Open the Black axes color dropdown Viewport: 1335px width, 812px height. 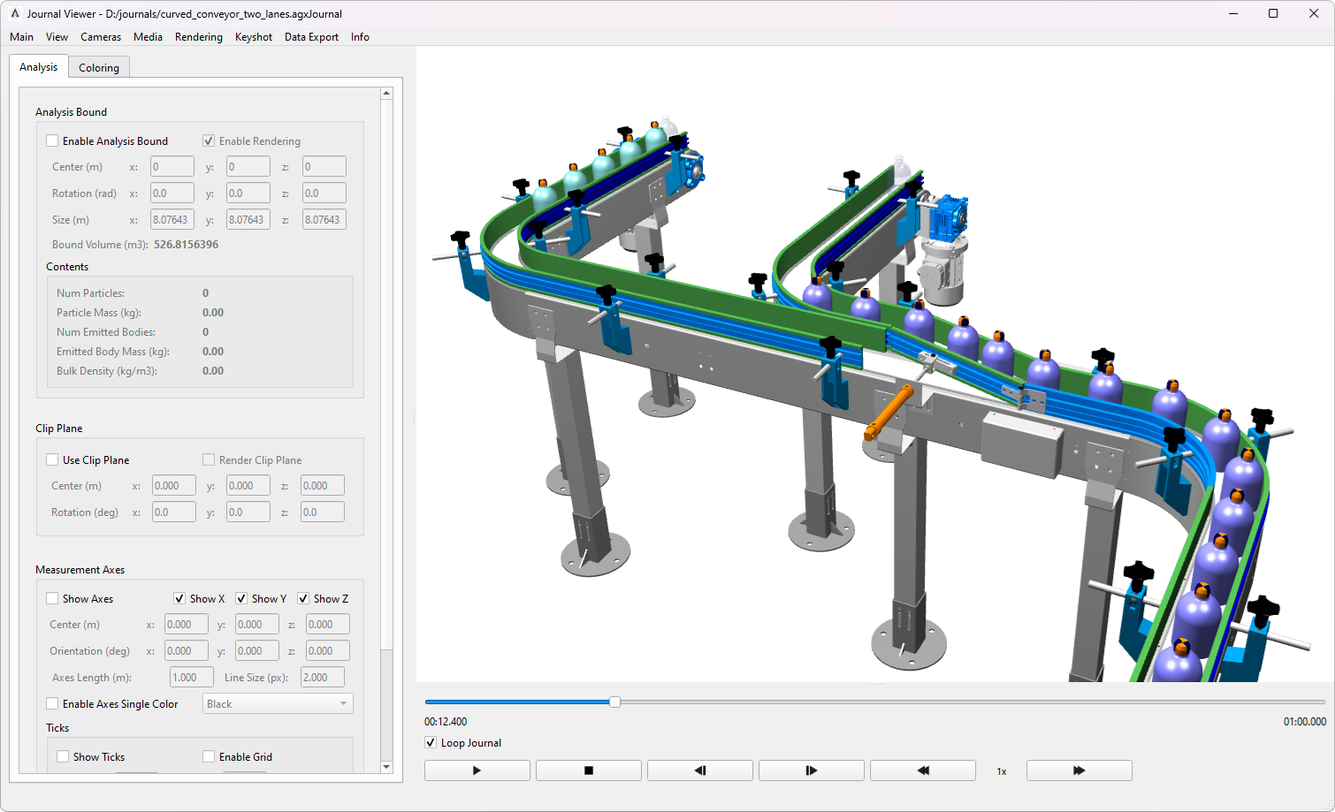tap(278, 703)
